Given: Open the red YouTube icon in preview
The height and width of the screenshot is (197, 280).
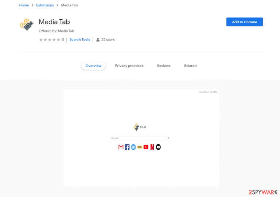Looking at the screenshot, I should point(146,147).
